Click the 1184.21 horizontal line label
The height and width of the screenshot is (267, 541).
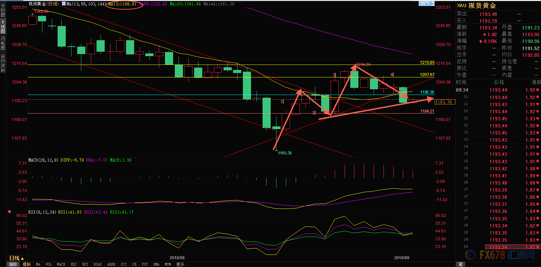click(x=427, y=111)
